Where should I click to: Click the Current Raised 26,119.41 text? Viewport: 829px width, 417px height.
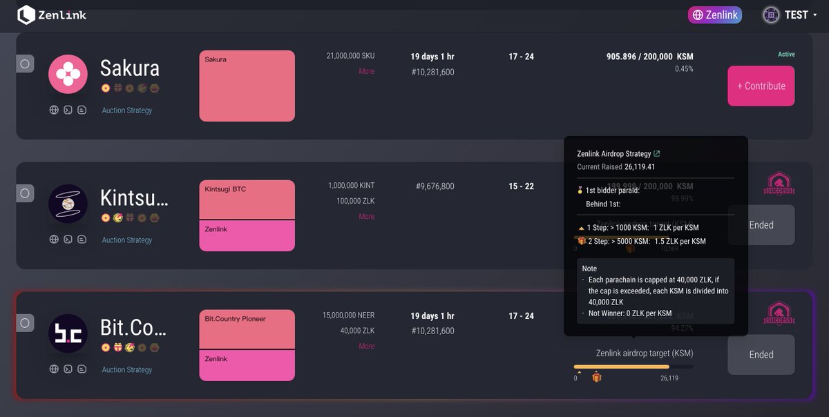click(x=616, y=167)
